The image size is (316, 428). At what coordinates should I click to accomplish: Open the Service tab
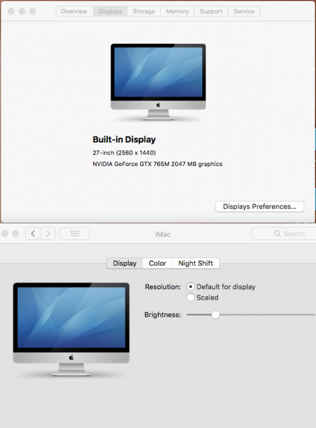tap(244, 11)
